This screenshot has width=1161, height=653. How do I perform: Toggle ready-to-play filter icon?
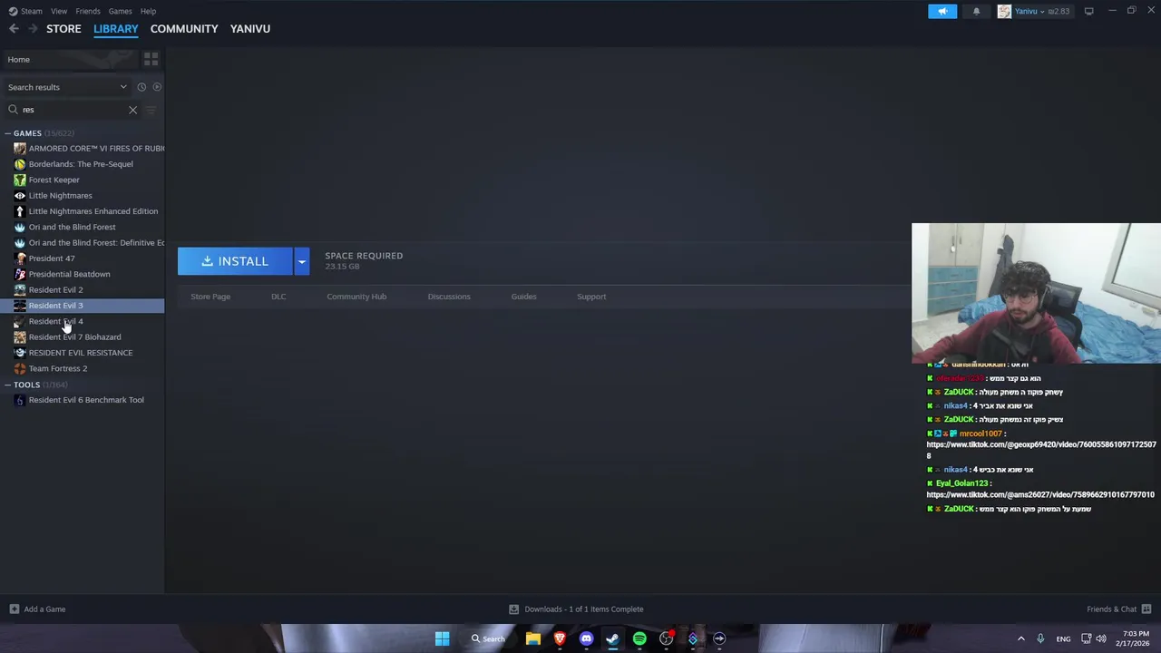click(x=157, y=87)
